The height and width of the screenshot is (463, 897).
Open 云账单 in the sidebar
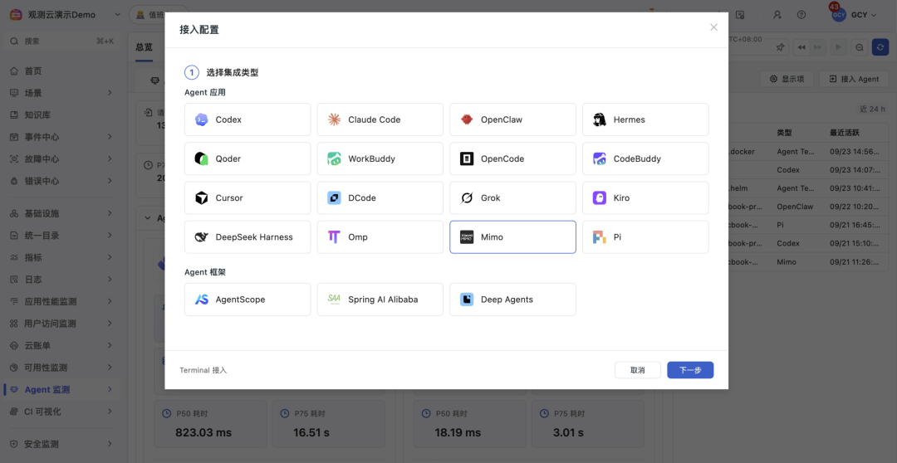(61, 346)
